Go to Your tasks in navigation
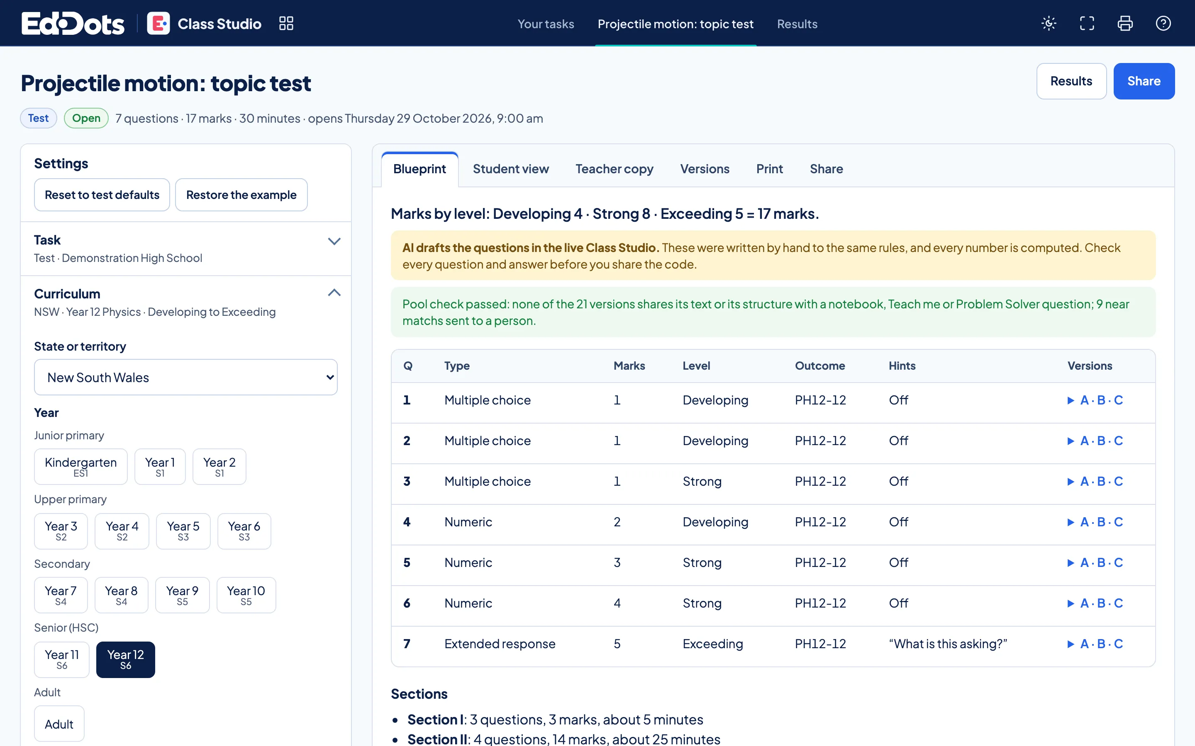 pyautogui.click(x=546, y=24)
